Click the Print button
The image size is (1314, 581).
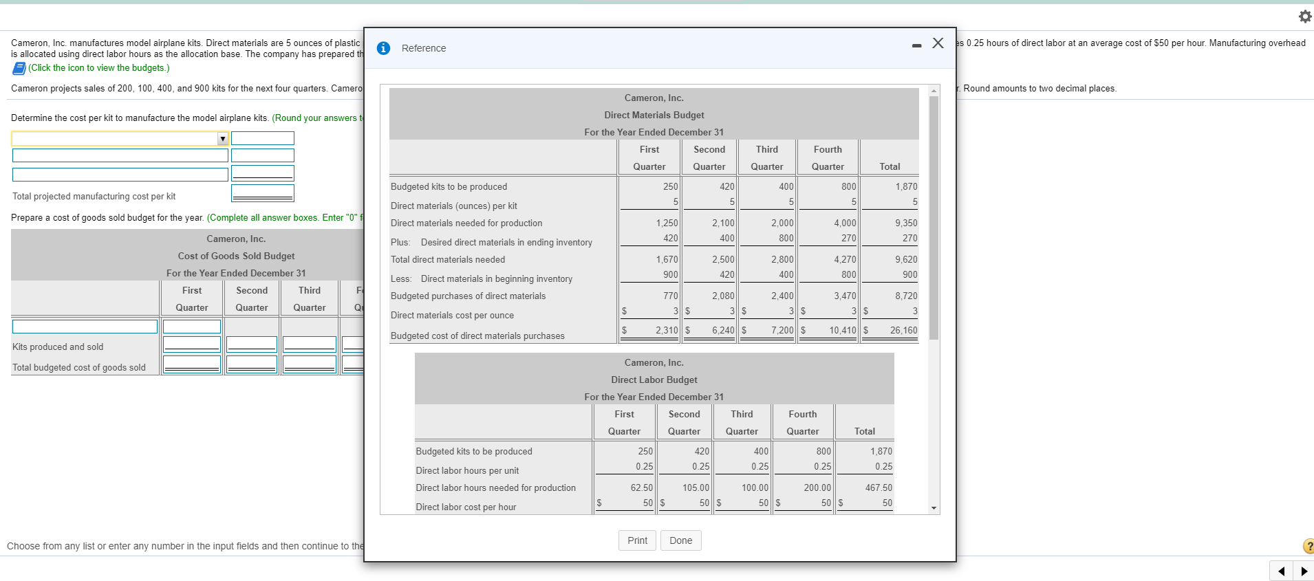pos(637,540)
